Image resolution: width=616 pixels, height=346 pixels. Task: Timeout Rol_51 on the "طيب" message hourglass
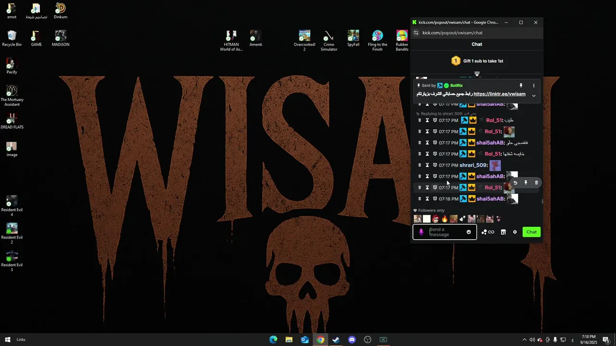click(427, 120)
